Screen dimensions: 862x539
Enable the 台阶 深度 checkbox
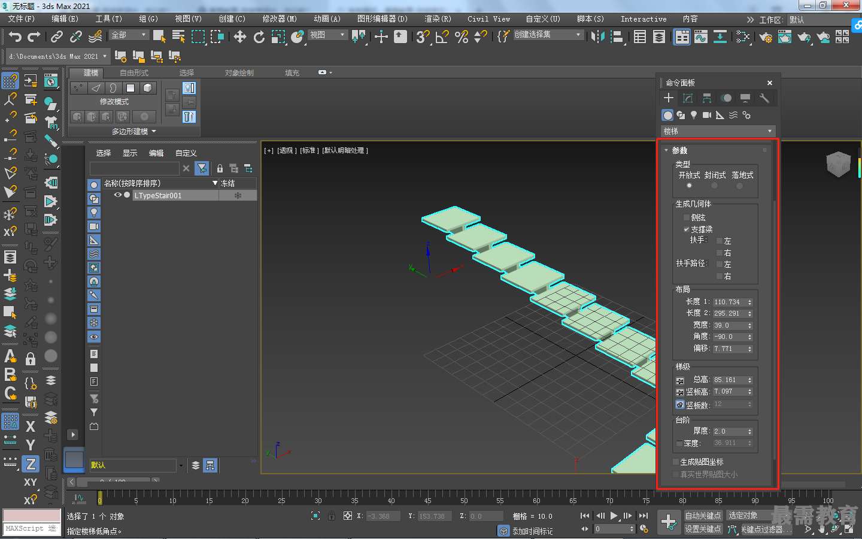(x=679, y=443)
